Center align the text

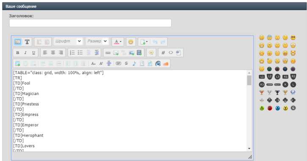click(x=53, y=52)
